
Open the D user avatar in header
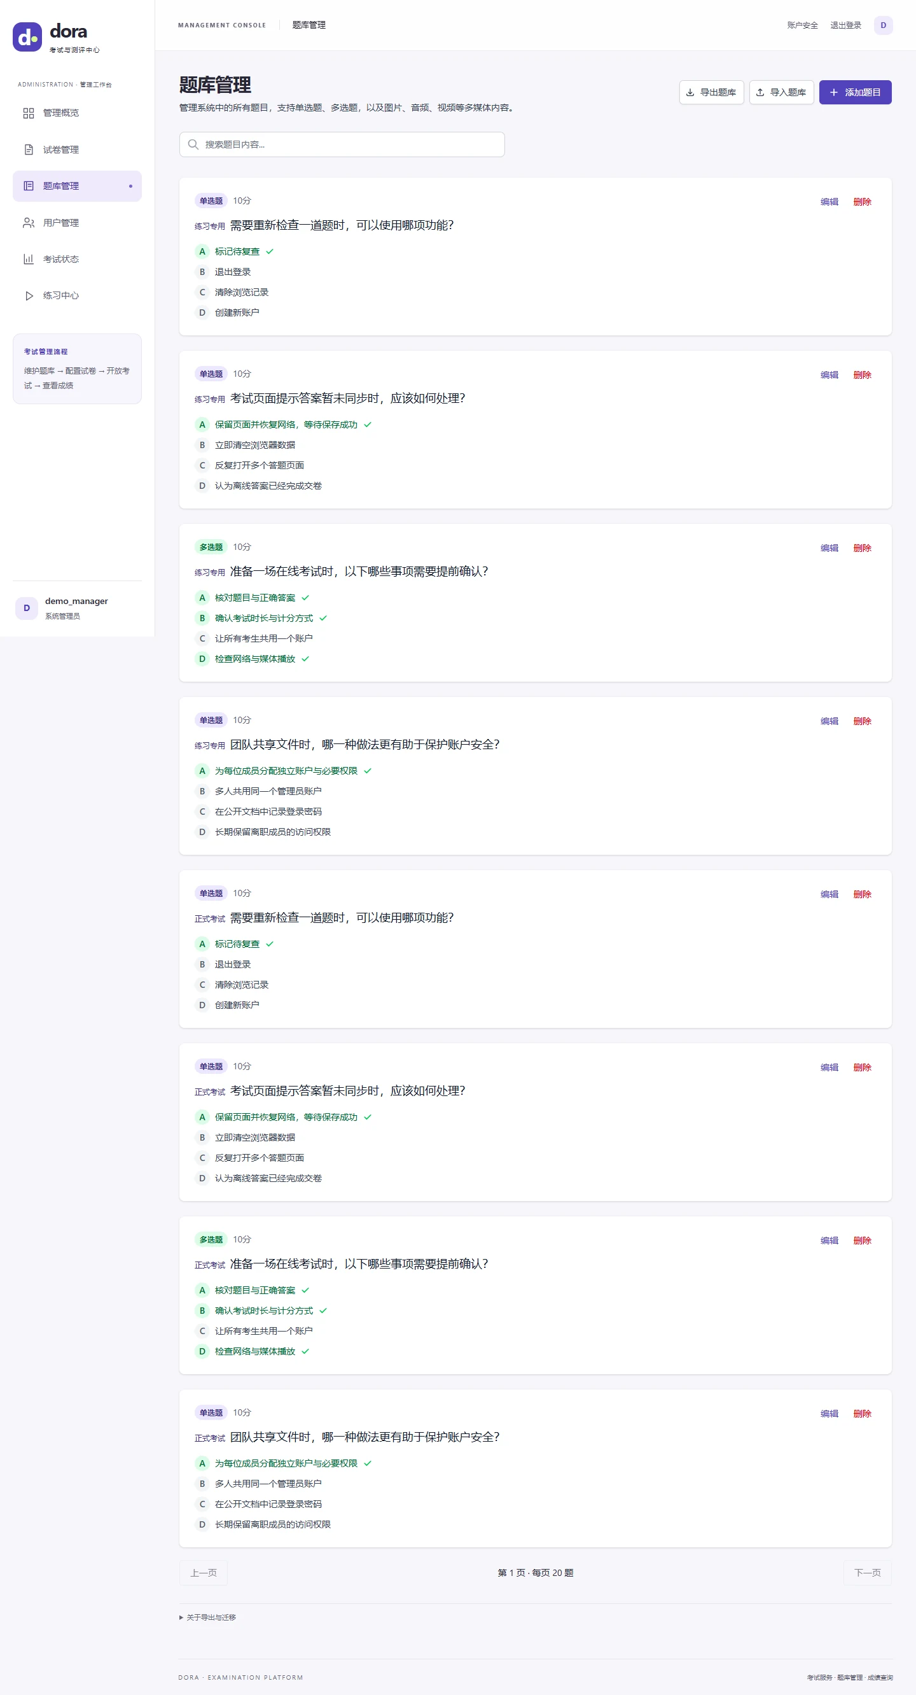point(883,25)
